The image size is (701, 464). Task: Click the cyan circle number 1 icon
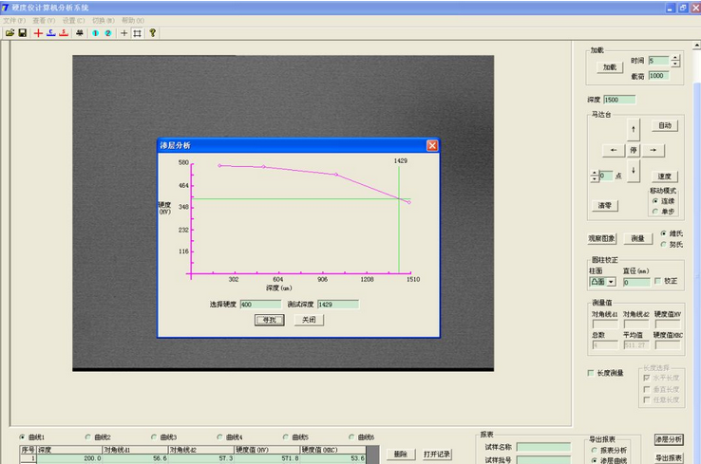[95, 32]
